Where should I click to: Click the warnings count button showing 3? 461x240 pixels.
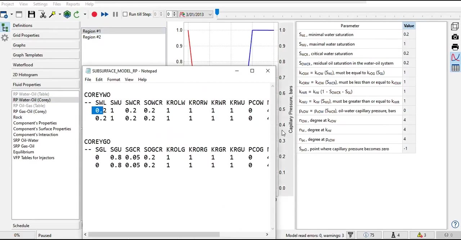click(x=422, y=235)
